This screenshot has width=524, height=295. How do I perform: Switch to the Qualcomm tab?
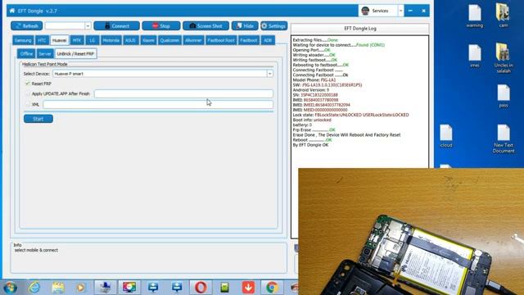click(x=169, y=40)
